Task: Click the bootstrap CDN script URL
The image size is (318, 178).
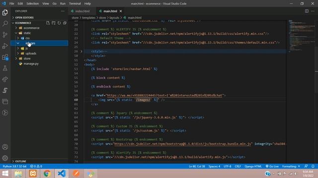Action: coord(182,144)
